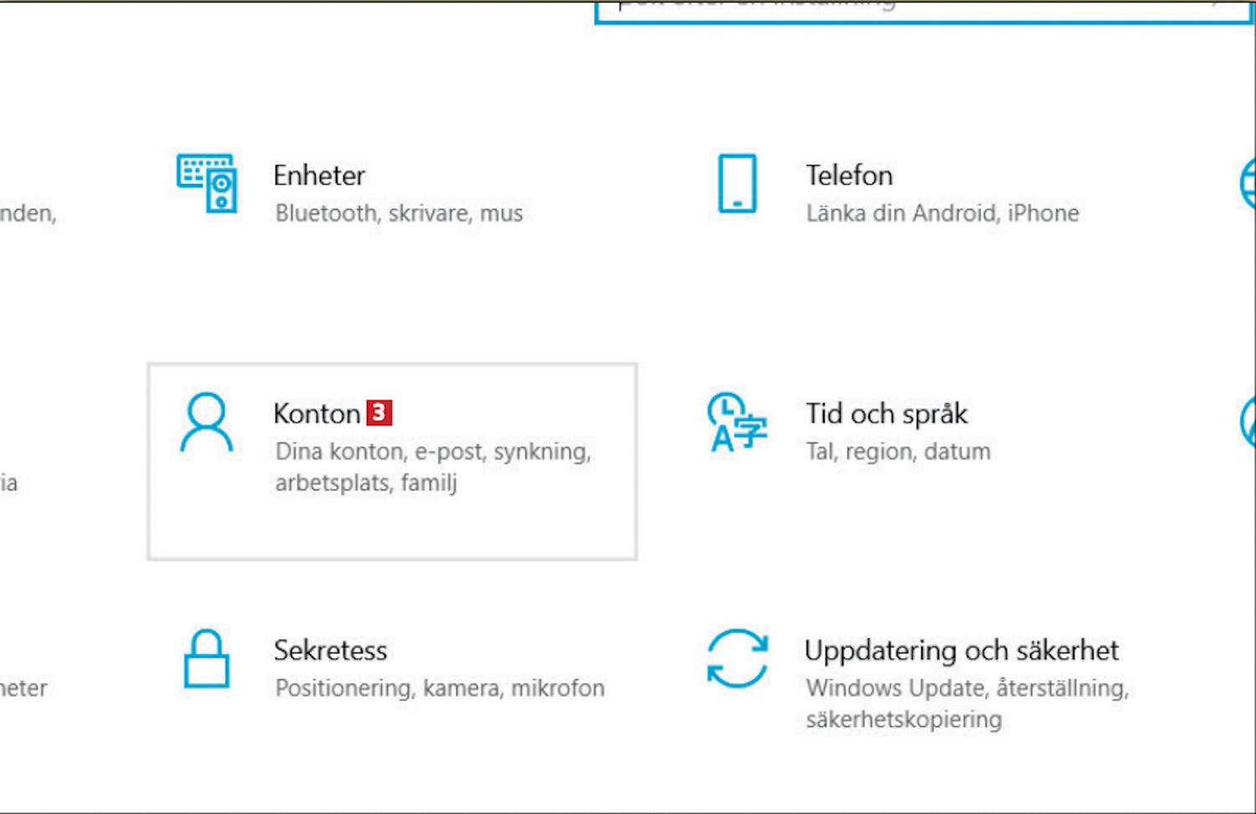The height and width of the screenshot is (814, 1256).
Task: Click 'Dina konton, e-post, synkning' description
Action: [x=434, y=452]
